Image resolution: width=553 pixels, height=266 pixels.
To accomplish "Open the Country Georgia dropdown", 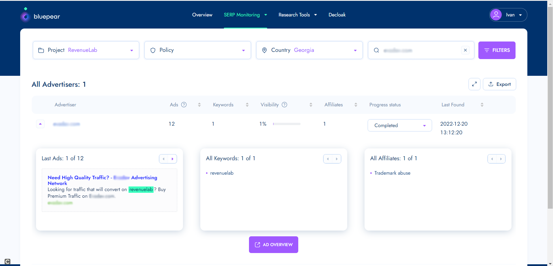I will 309,50.
